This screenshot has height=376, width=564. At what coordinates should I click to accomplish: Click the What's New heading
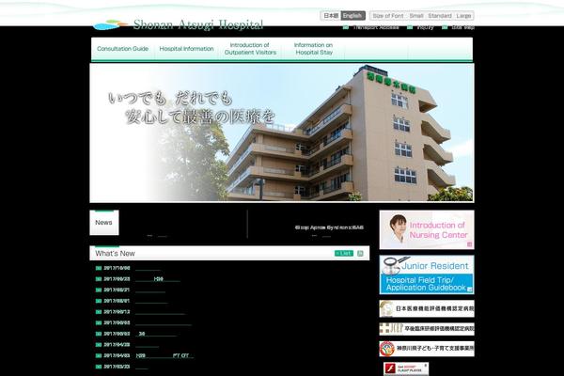115,253
